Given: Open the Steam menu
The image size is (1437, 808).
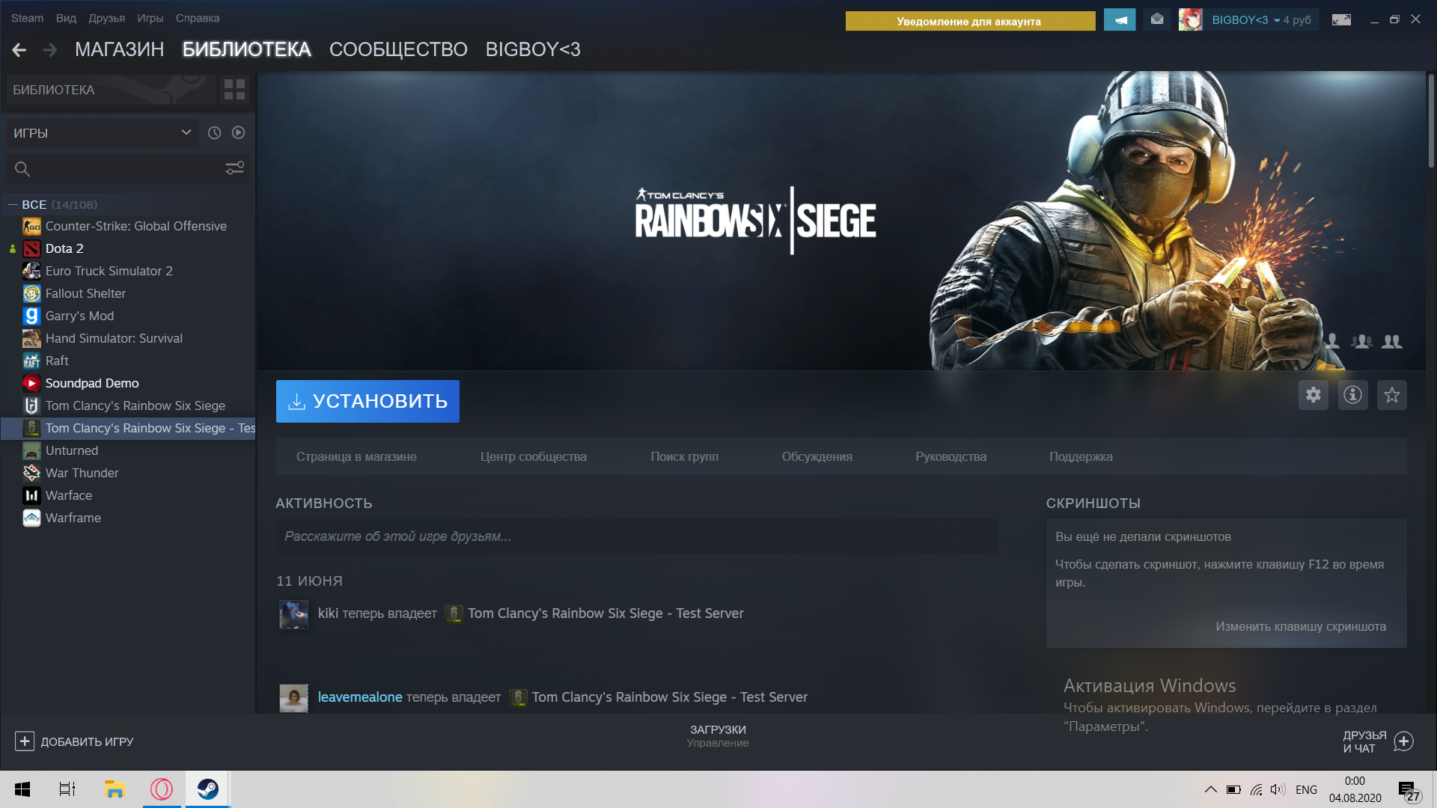Looking at the screenshot, I should click(27, 18).
